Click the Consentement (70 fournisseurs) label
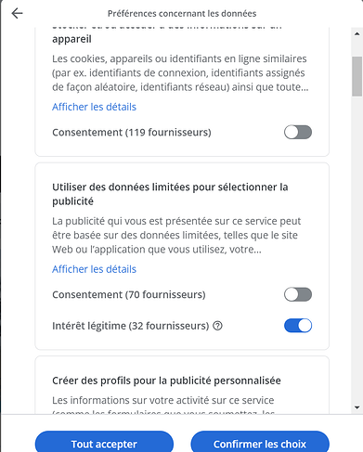This screenshot has width=363, height=452. coord(129,294)
